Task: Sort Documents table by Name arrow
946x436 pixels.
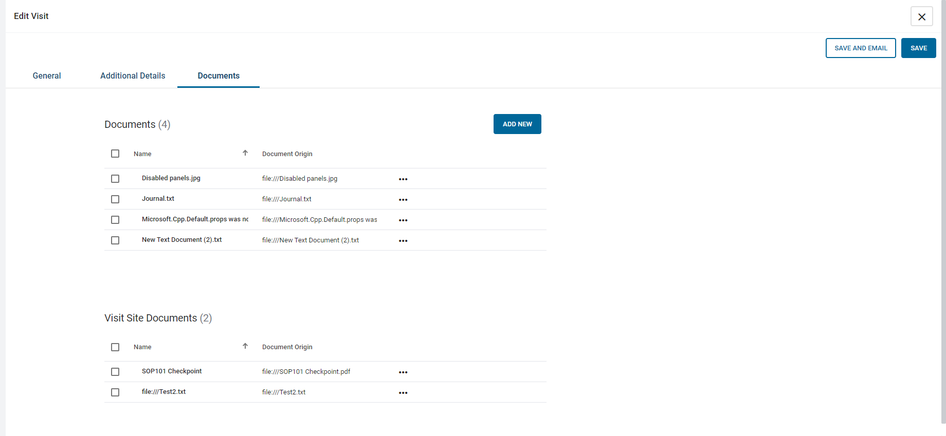Action: click(245, 153)
